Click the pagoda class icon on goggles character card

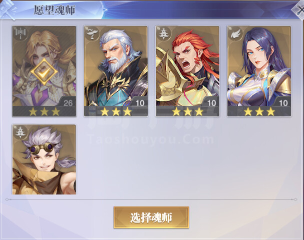[21, 132]
